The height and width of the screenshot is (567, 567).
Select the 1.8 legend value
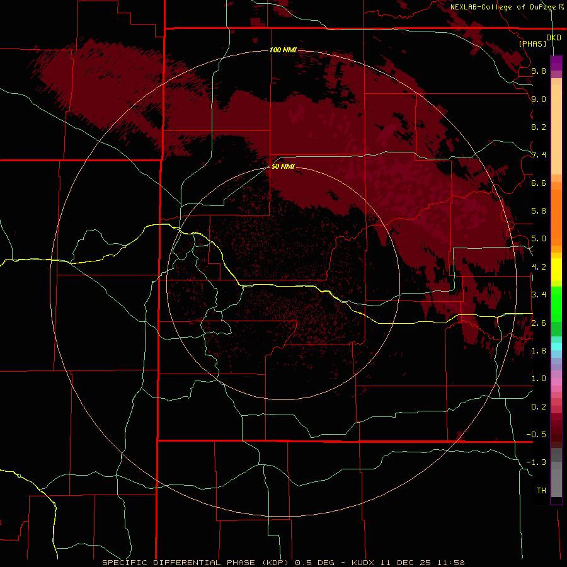[539, 351]
